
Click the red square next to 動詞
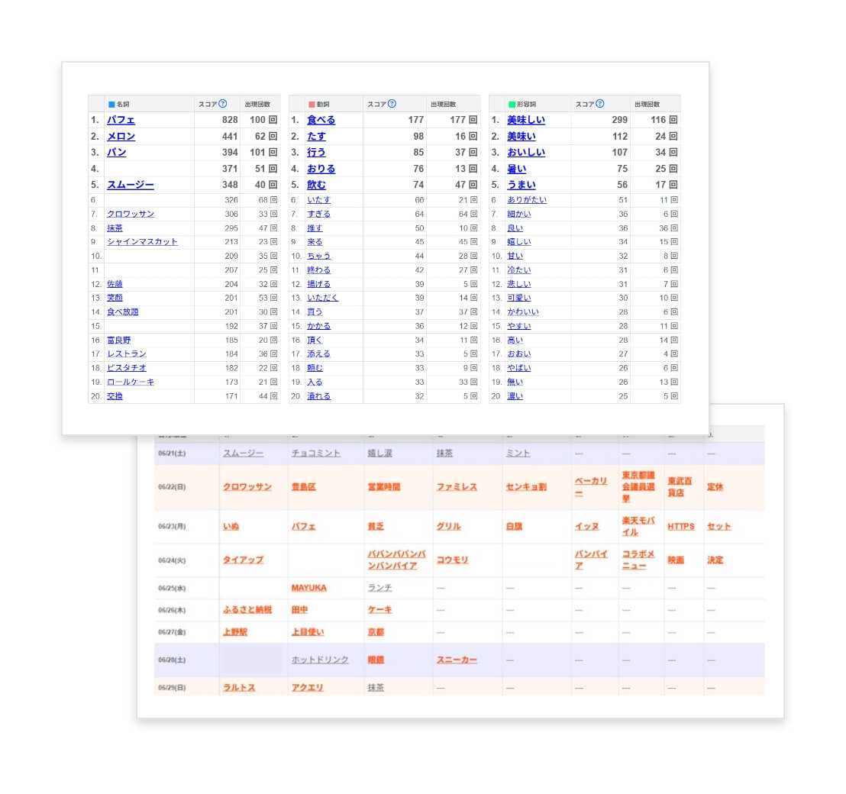312,104
